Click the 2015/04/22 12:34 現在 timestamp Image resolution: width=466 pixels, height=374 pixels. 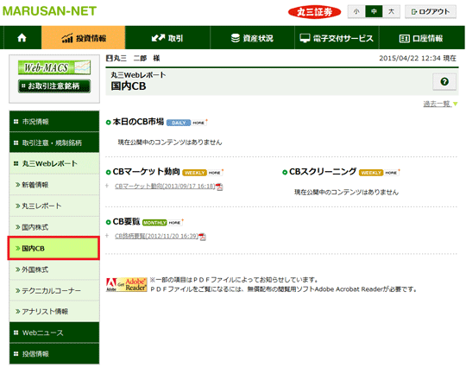tap(418, 59)
